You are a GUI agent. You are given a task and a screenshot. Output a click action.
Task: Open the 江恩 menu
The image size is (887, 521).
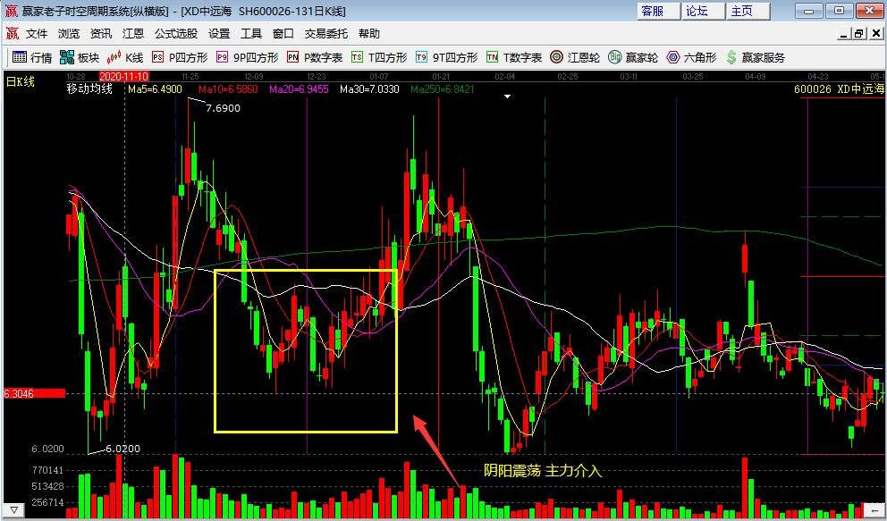click(x=133, y=34)
